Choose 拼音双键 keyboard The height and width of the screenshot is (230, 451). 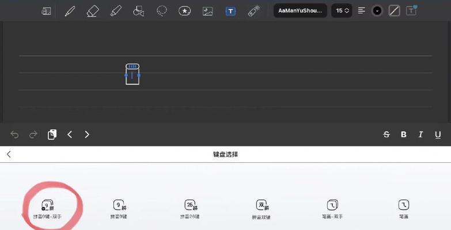tap(261, 210)
